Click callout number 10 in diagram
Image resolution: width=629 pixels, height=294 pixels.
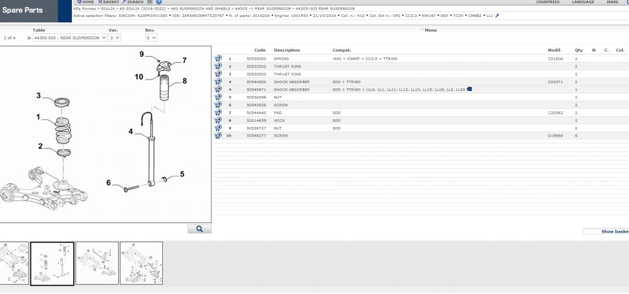tap(139, 77)
